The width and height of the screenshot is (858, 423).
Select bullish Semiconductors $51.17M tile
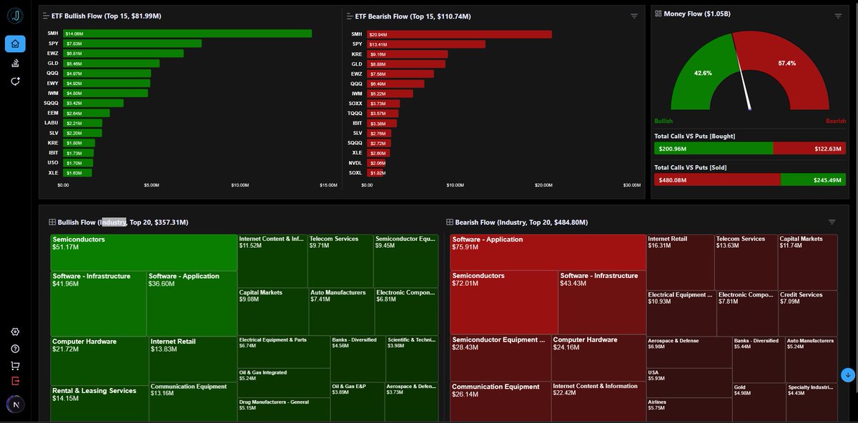[x=144, y=253]
